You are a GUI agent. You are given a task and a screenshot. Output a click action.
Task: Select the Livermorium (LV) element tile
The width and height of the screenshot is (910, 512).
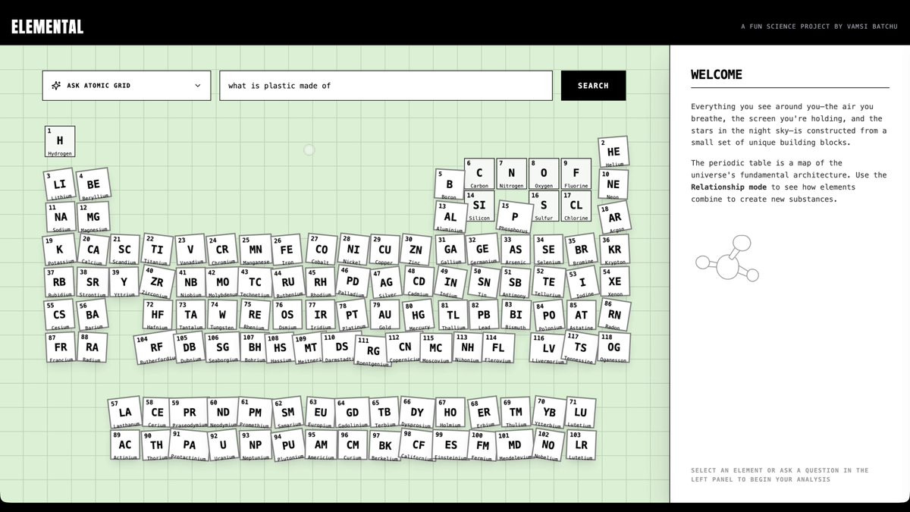point(548,349)
